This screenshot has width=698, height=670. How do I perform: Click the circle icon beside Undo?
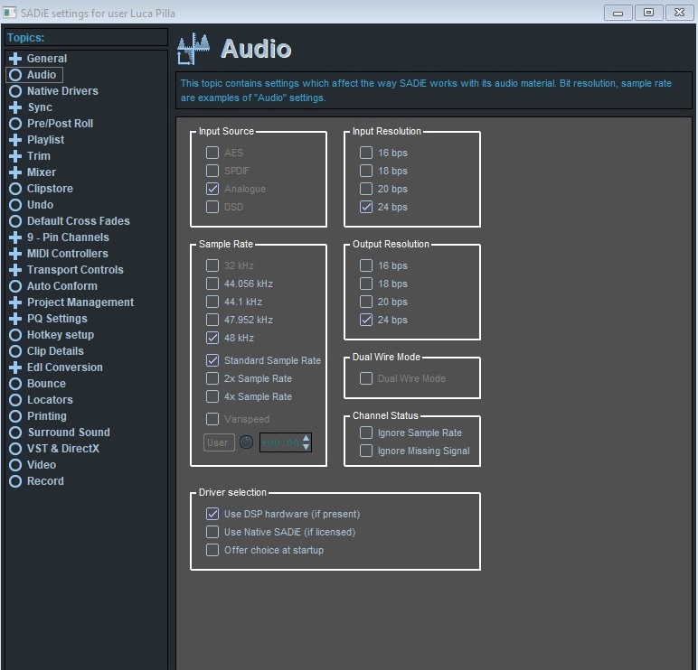(x=15, y=205)
